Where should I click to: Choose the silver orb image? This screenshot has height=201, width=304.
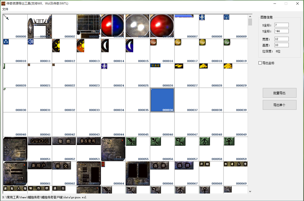pos(137,26)
